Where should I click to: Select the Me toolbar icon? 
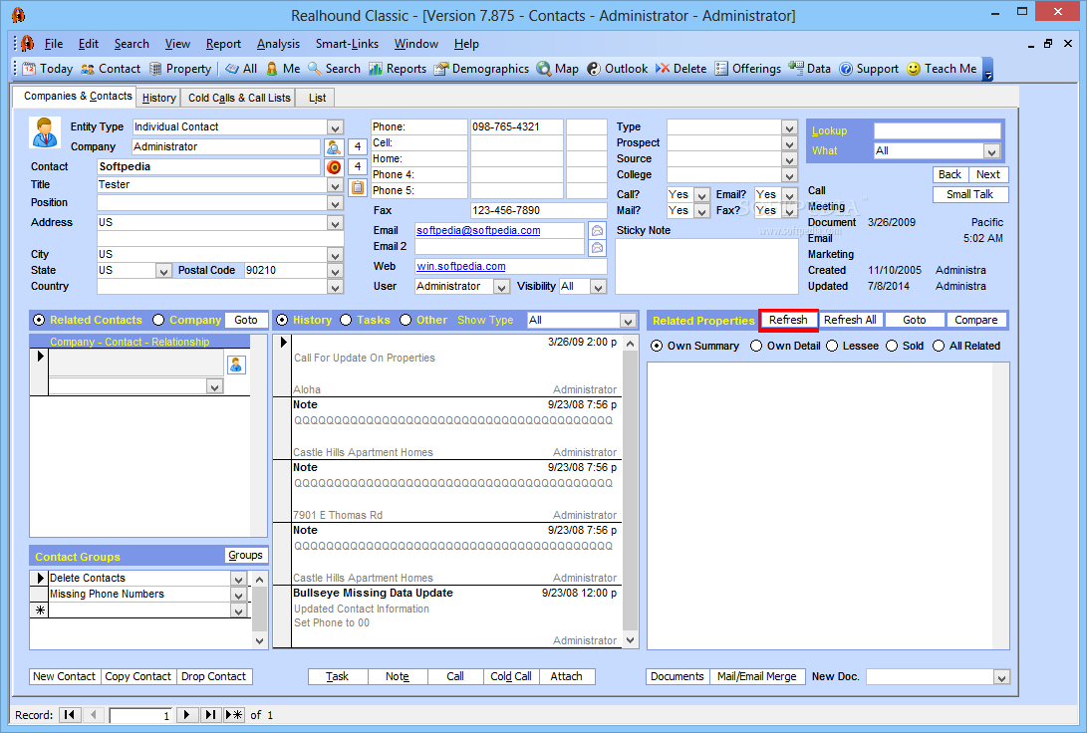(283, 69)
